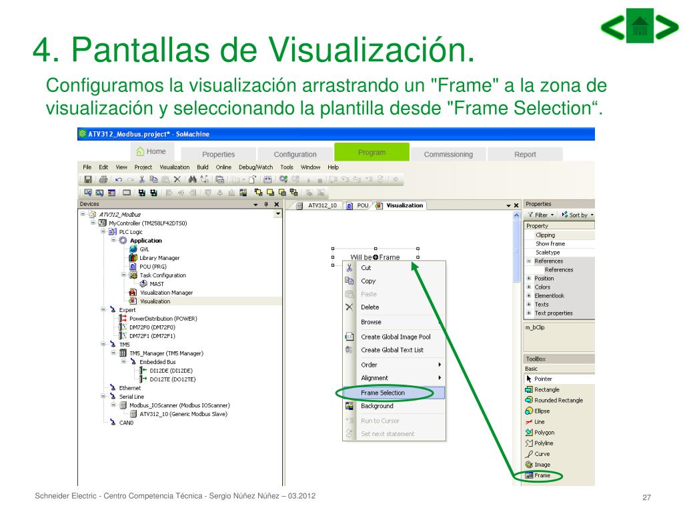Choose Browse in context menu

coord(394,322)
